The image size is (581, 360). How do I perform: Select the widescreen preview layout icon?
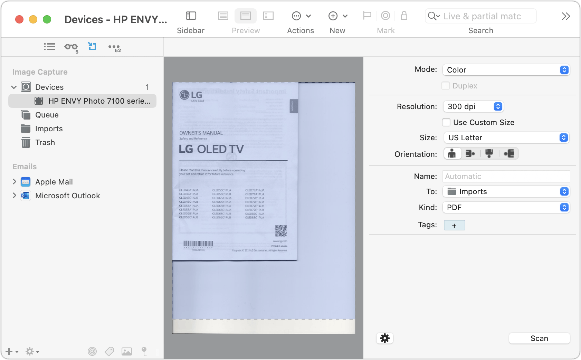pyautogui.click(x=268, y=16)
